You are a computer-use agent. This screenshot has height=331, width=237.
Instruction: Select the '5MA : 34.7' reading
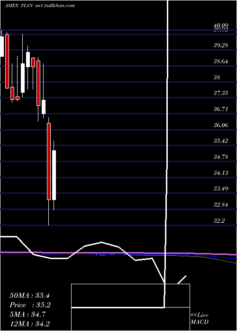[x=27, y=314]
